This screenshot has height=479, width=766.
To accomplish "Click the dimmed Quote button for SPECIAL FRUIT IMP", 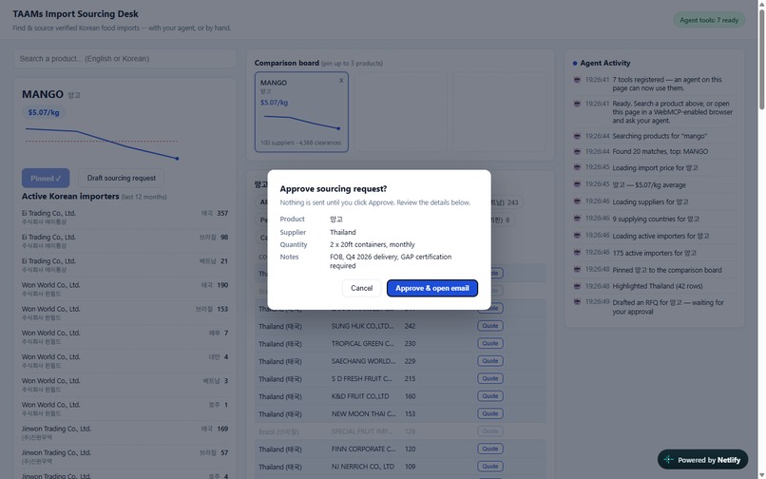I will (490, 431).
